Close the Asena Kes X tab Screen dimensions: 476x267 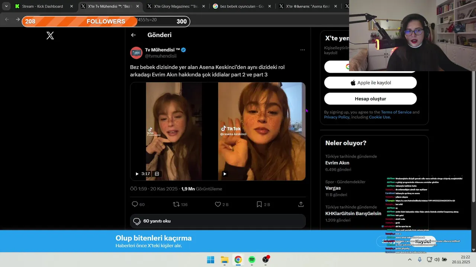[x=336, y=6]
